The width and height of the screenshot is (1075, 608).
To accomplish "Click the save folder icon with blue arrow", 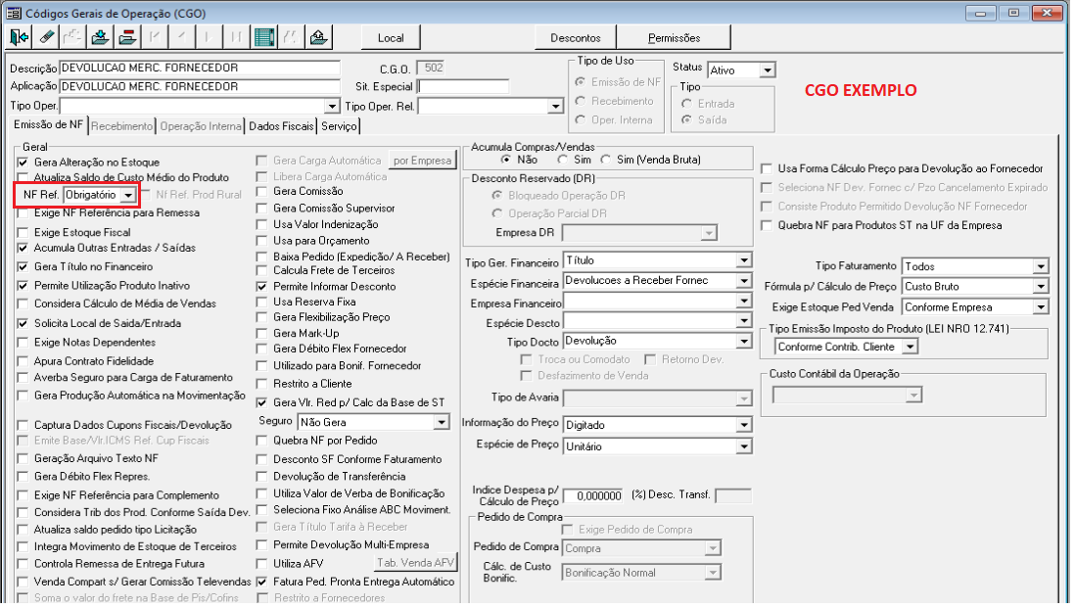I will pyautogui.click(x=101, y=37).
